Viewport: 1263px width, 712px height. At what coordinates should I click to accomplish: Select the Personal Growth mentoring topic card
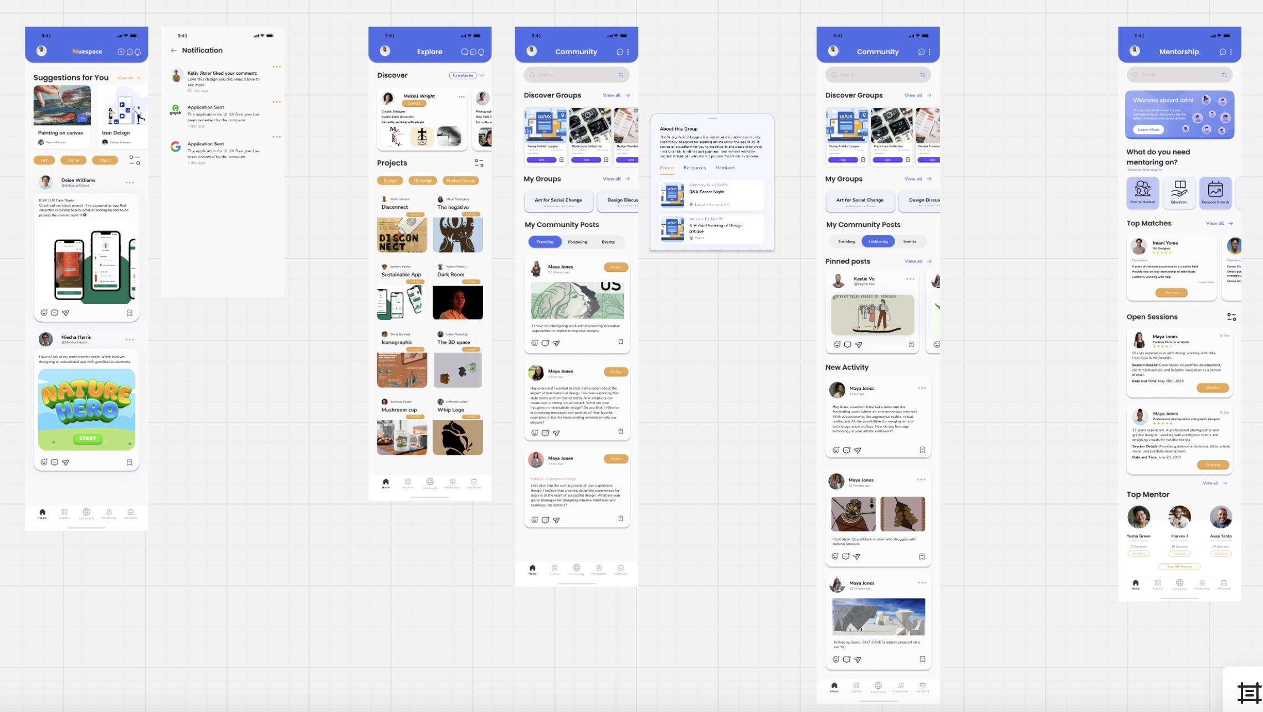coord(1215,192)
